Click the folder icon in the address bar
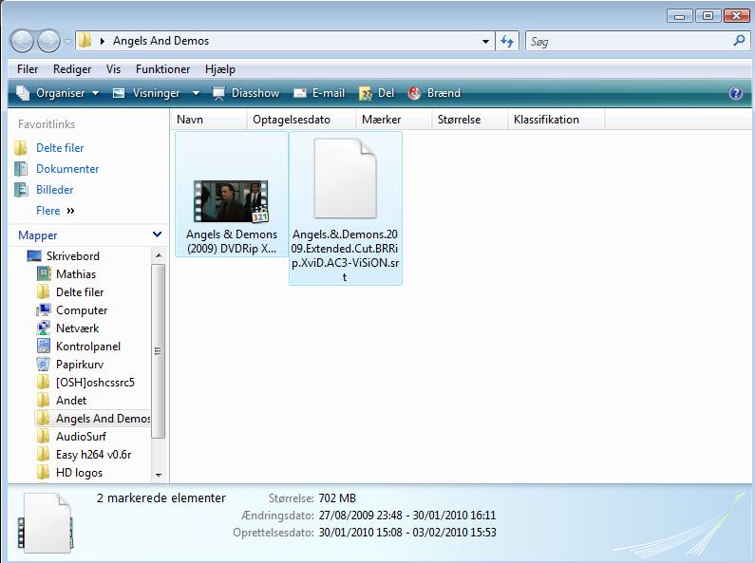This screenshot has height=563, width=755. click(85, 41)
